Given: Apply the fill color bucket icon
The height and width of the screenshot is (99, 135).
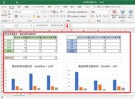Looking at the screenshot, I should (34, 16).
